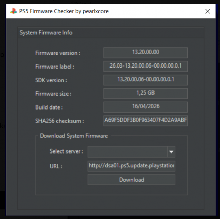The height and width of the screenshot is (219, 220).
Task: Click the System Firmware Info header
Action: 46,33
